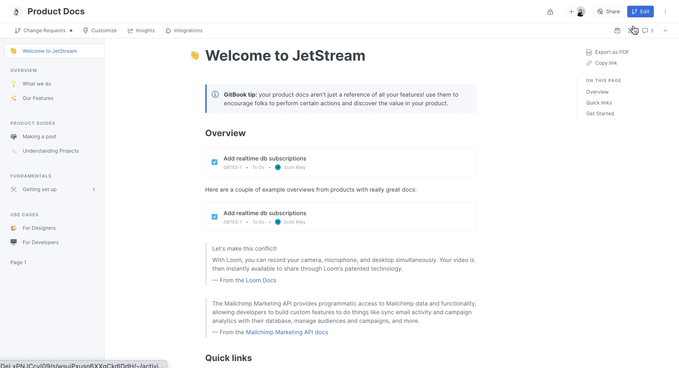Click the inbox tray icon in toolbar
679x368 pixels.
click(617, 30)
